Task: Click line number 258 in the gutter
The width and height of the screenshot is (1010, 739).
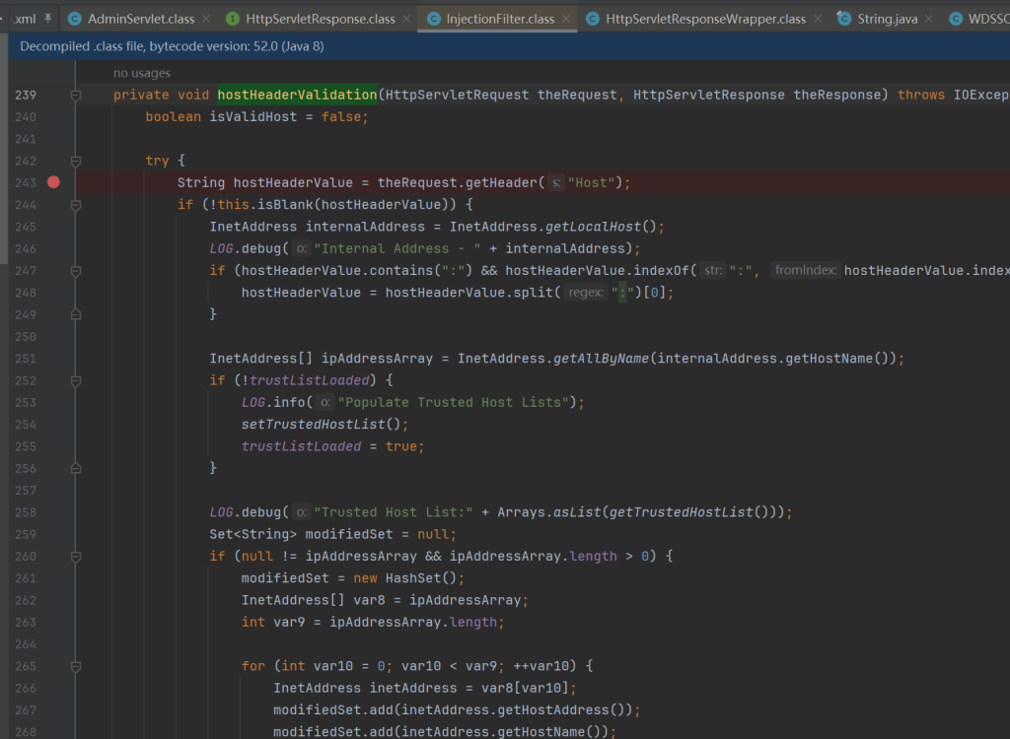Action: pyautogui.click(x=25, y=512)
